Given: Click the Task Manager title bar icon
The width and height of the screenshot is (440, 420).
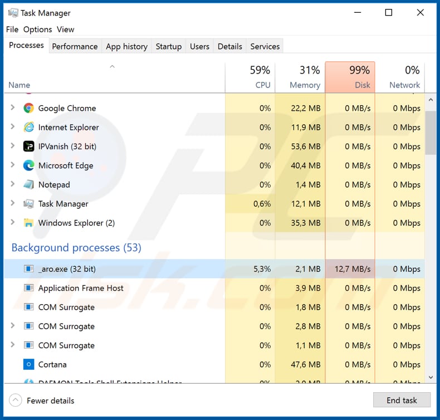Looking at the screenshot, I should coord(13,13).
